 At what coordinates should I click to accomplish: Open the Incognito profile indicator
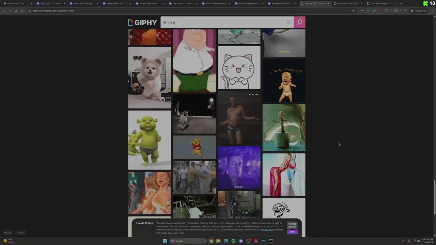tap(419, 11)
